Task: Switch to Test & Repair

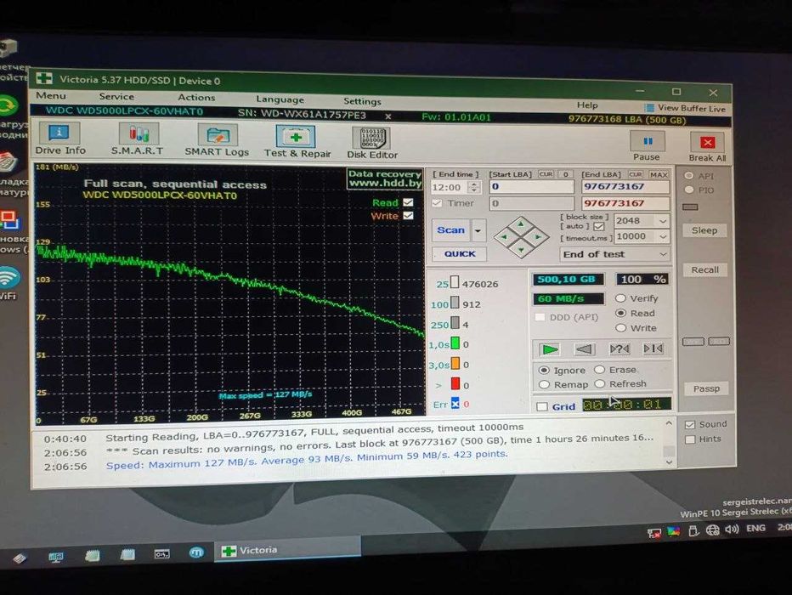Action: coord(297,142)
